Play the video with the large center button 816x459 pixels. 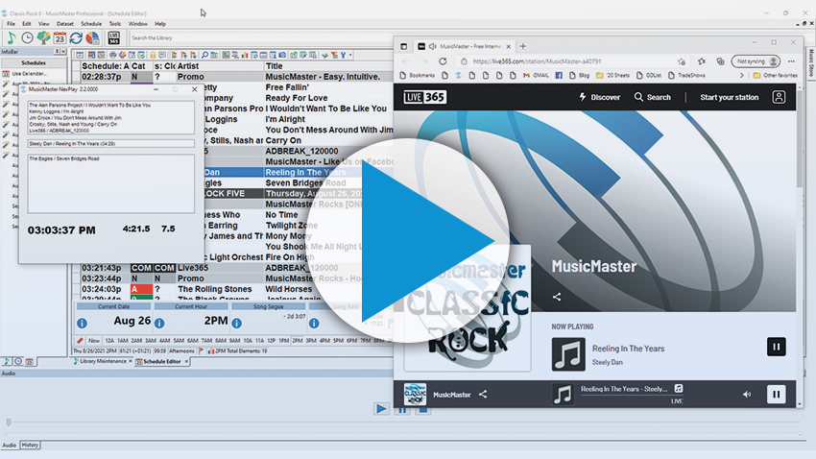[408, 230]
